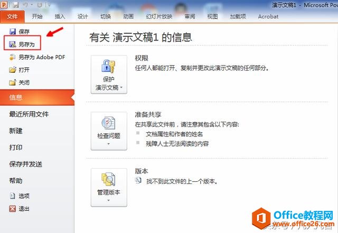The height and width of the screenshot is (233, 338).
Task: Expand the quick access toolbar customize arrow
Action: [49, 5]
